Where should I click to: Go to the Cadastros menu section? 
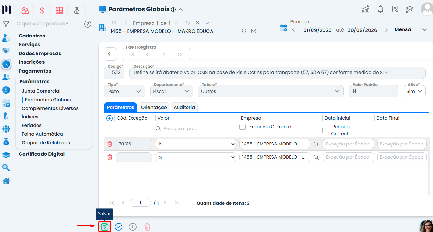click(32, 36)
